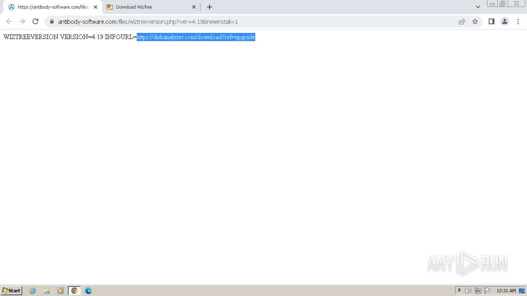Activate Chrome taskbar button
Image resolution: width=527 pixels, height=296 pixels.
75,291
